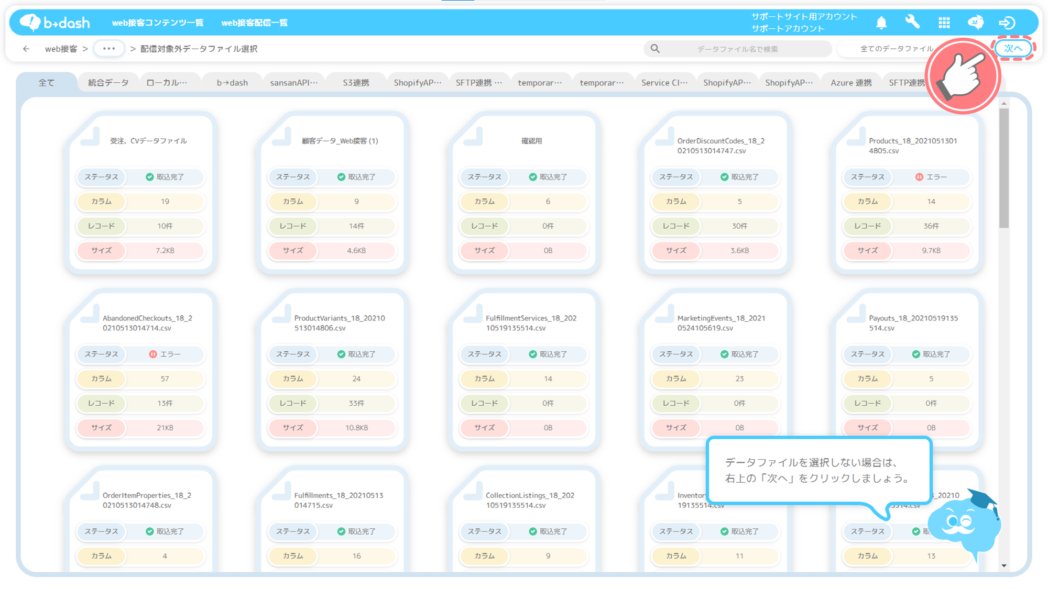Switch to the ローカル tab
The height and width of the screenshot is (589, 1048).
pos(167,83)
